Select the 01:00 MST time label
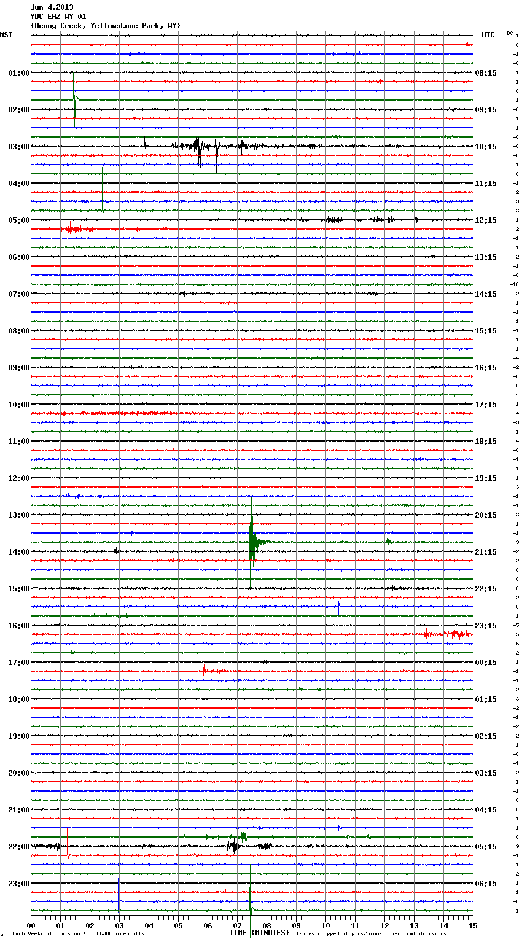Screen dimensions: 522x942 19,73
